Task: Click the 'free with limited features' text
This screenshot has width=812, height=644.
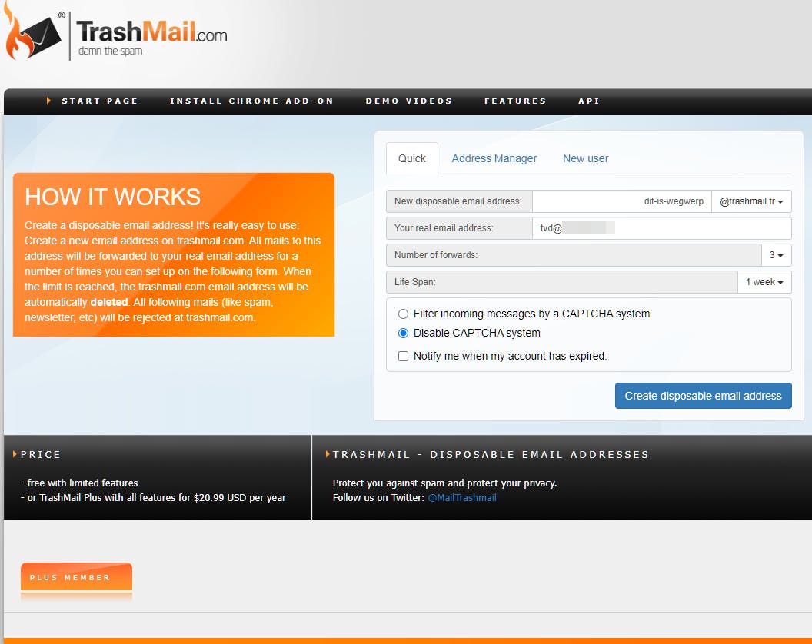Action: (x=82, y=483)
